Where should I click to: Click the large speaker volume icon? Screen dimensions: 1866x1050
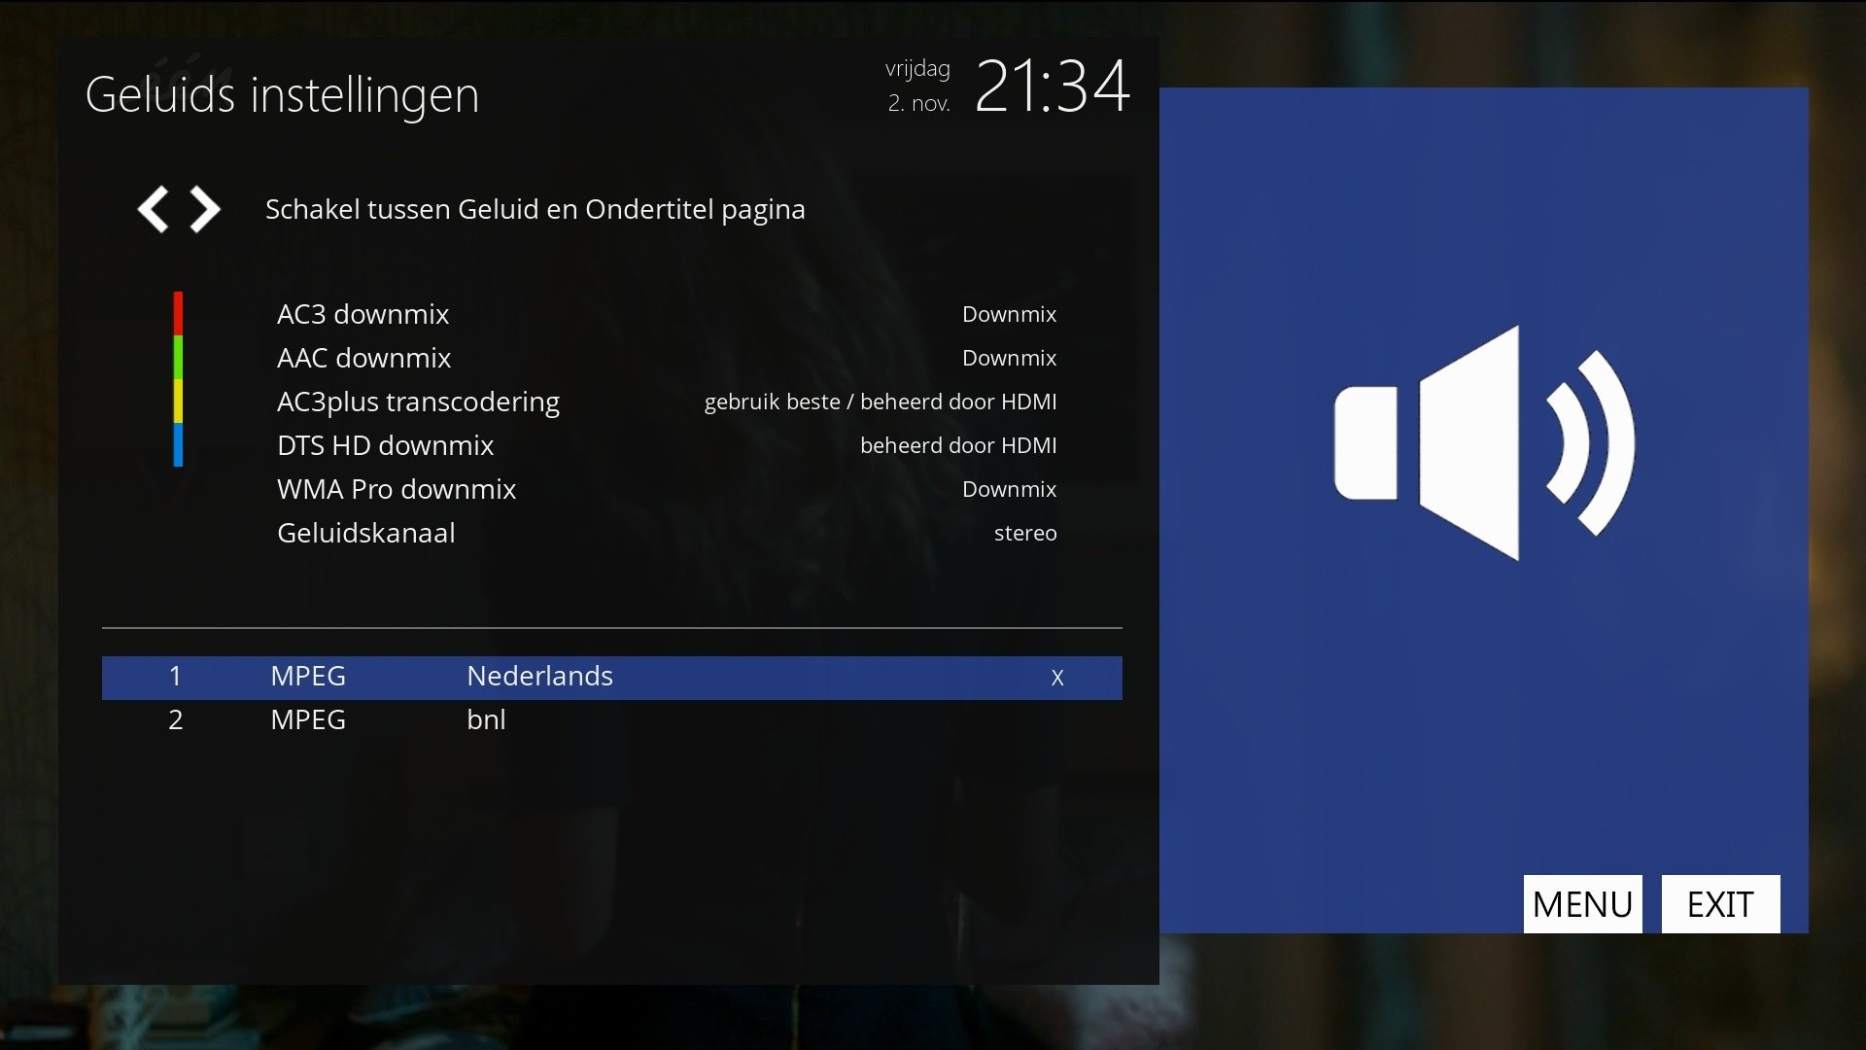pyautogui.click(x=1484, y=443)
